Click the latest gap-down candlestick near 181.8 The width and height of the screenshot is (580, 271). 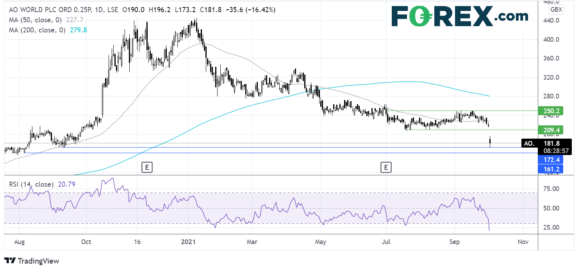click(490, 142)
